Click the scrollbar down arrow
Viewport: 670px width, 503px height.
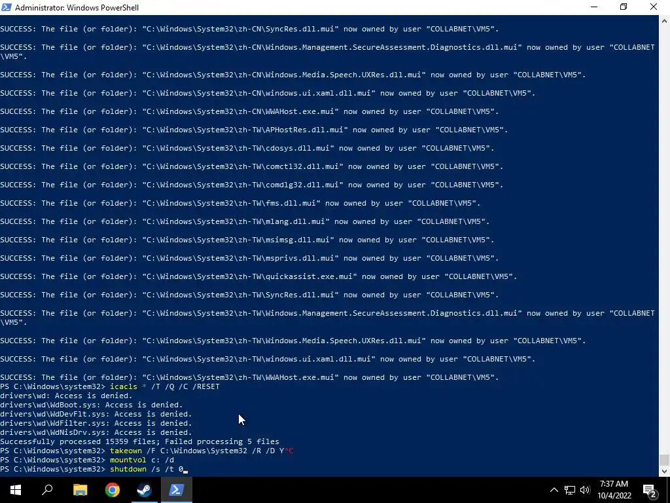tap(664, 472)
